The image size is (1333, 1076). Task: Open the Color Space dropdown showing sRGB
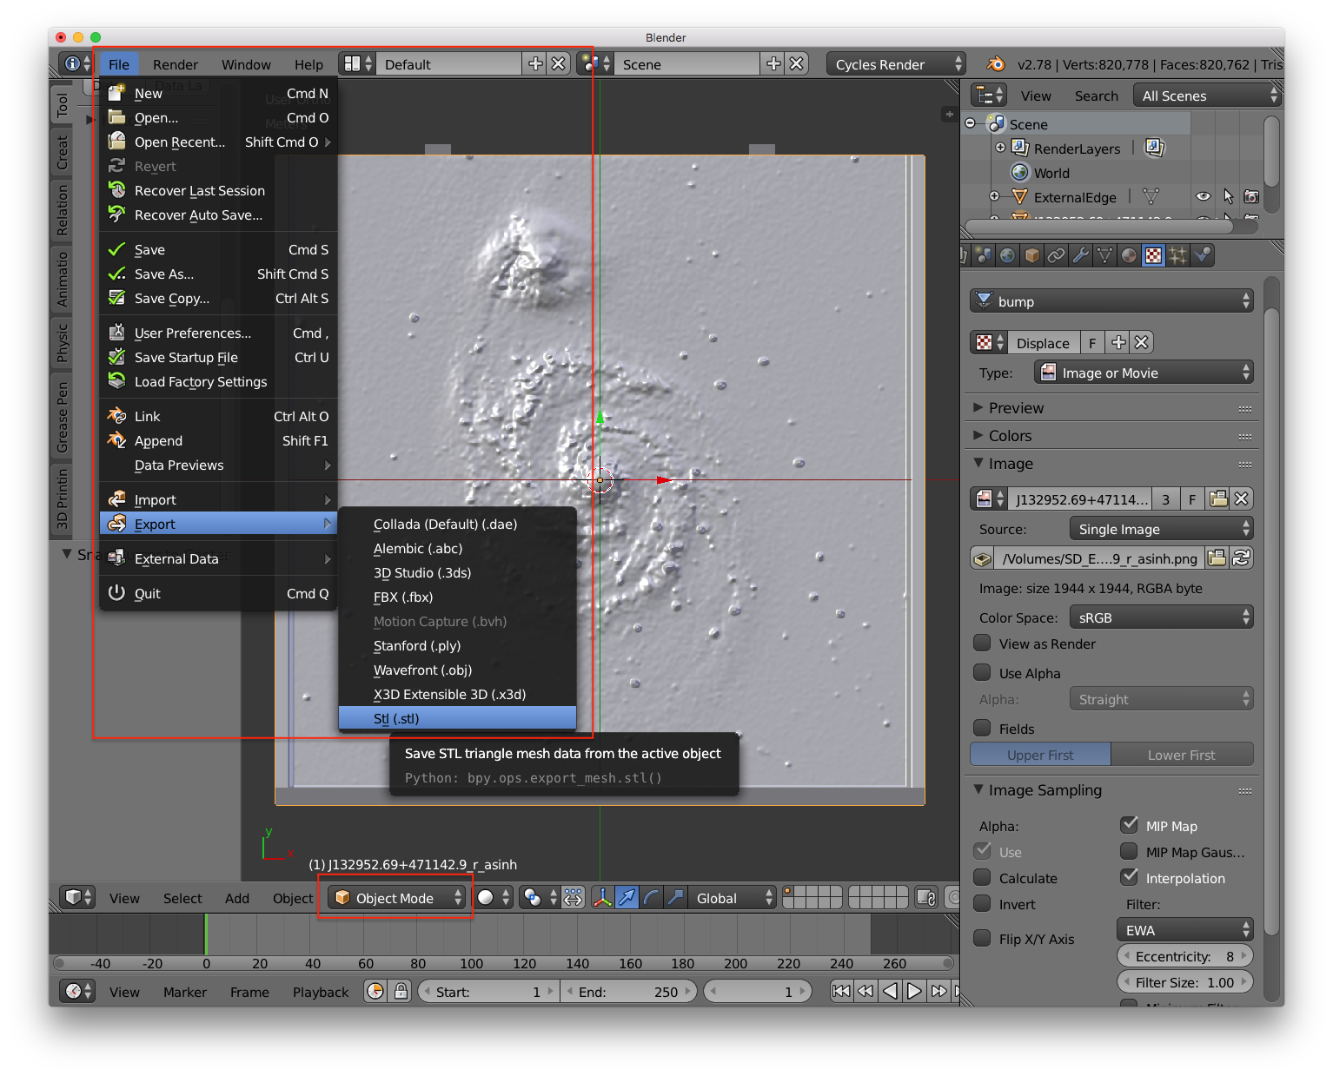(x=1161, y=617)
